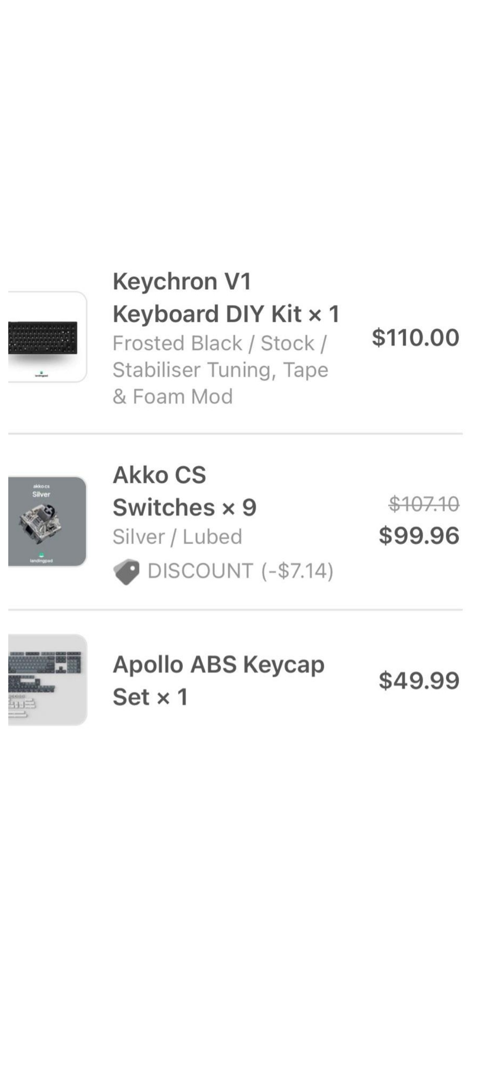496x1066 pixels.
Task: Click the DISCOUNT label text
Action: (200, 571)
